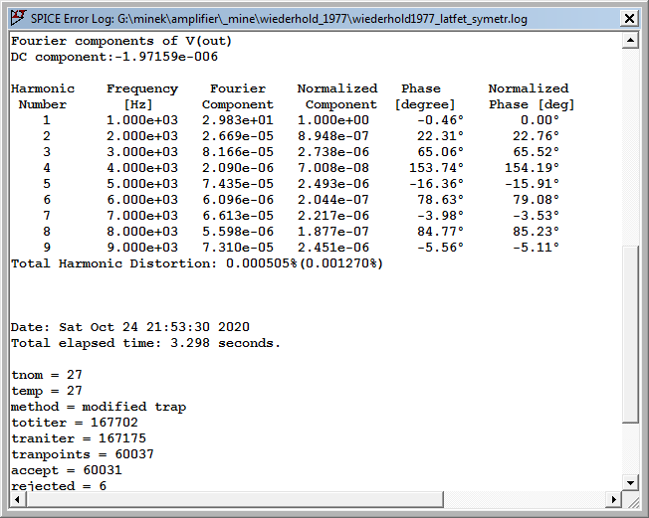Click the "tranpoints = 60037" line

[x=83, y=454]
